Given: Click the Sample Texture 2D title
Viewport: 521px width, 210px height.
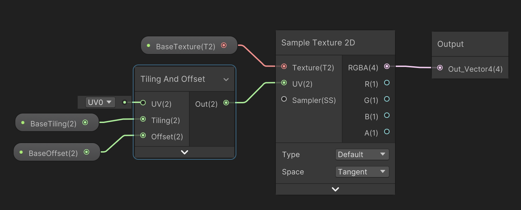Looking at the screenshot, I should pos(318,43).
